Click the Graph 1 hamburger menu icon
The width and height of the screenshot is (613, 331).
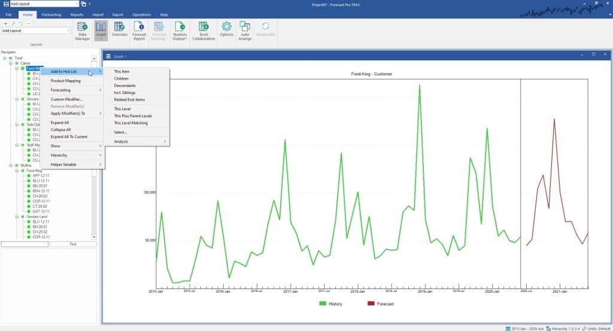tap(108, 56)
